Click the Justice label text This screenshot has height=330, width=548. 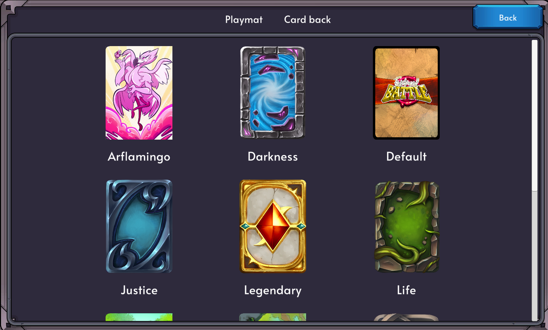pos(139,290)
